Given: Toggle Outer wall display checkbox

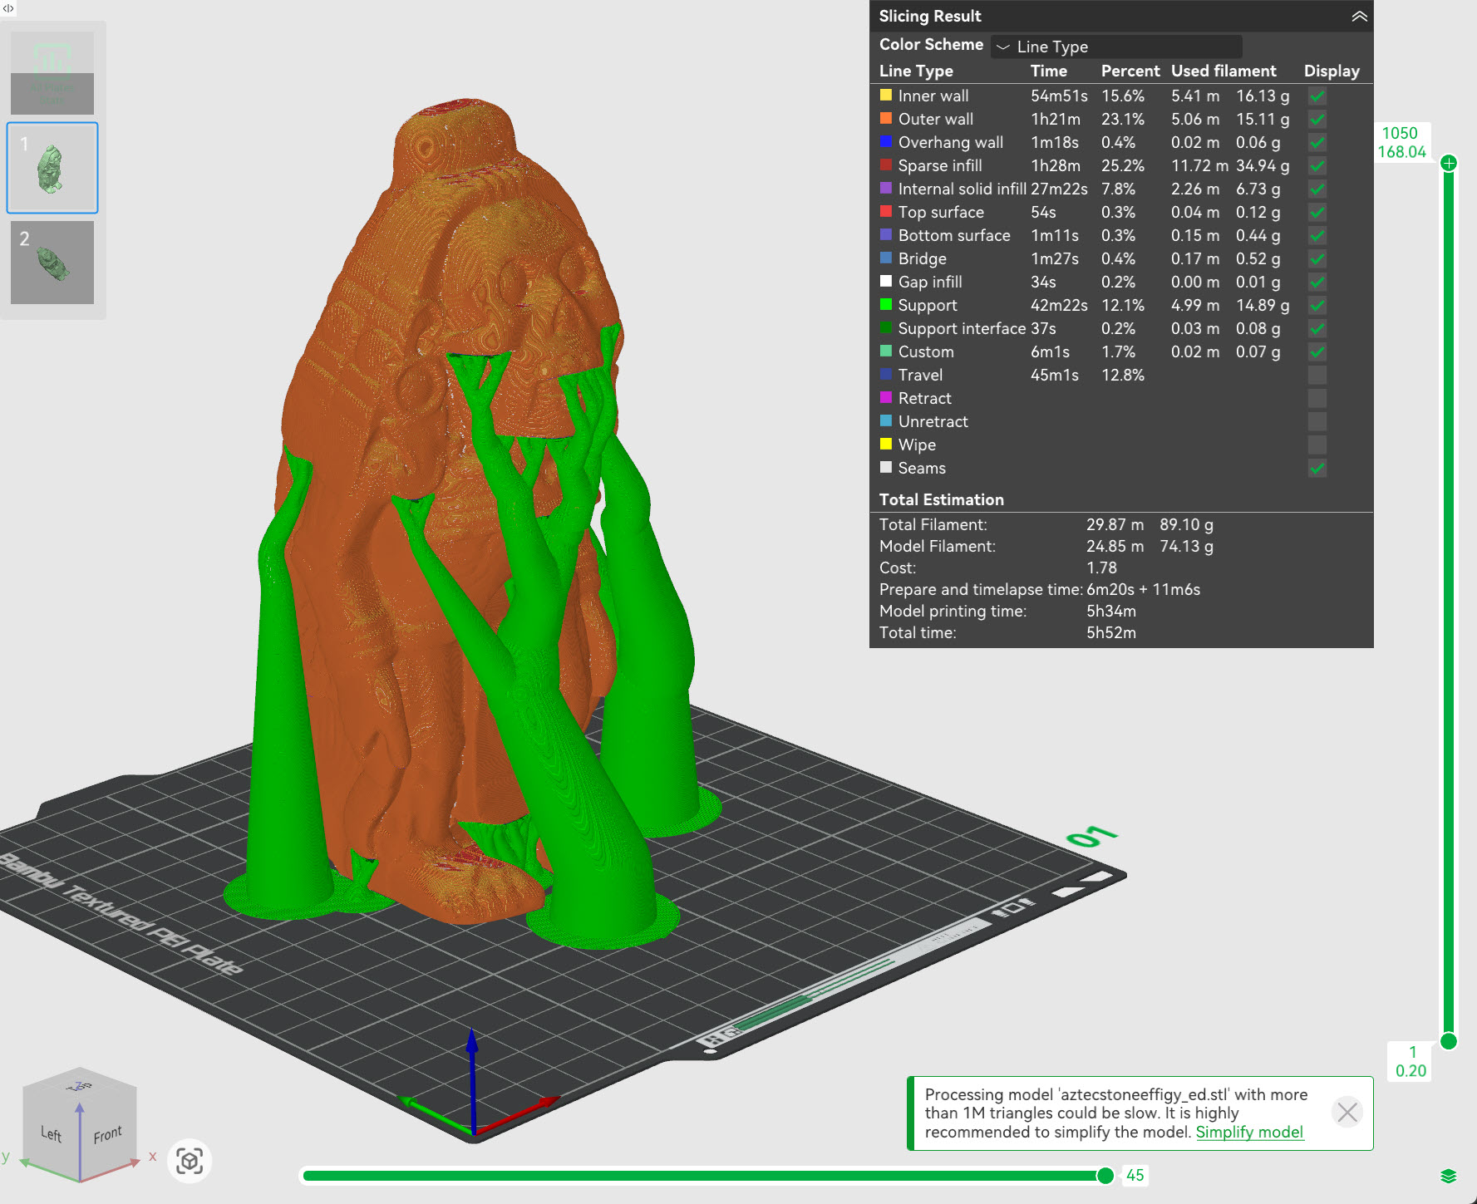Looking at the screenshot, I should (x=1317, y=120).
